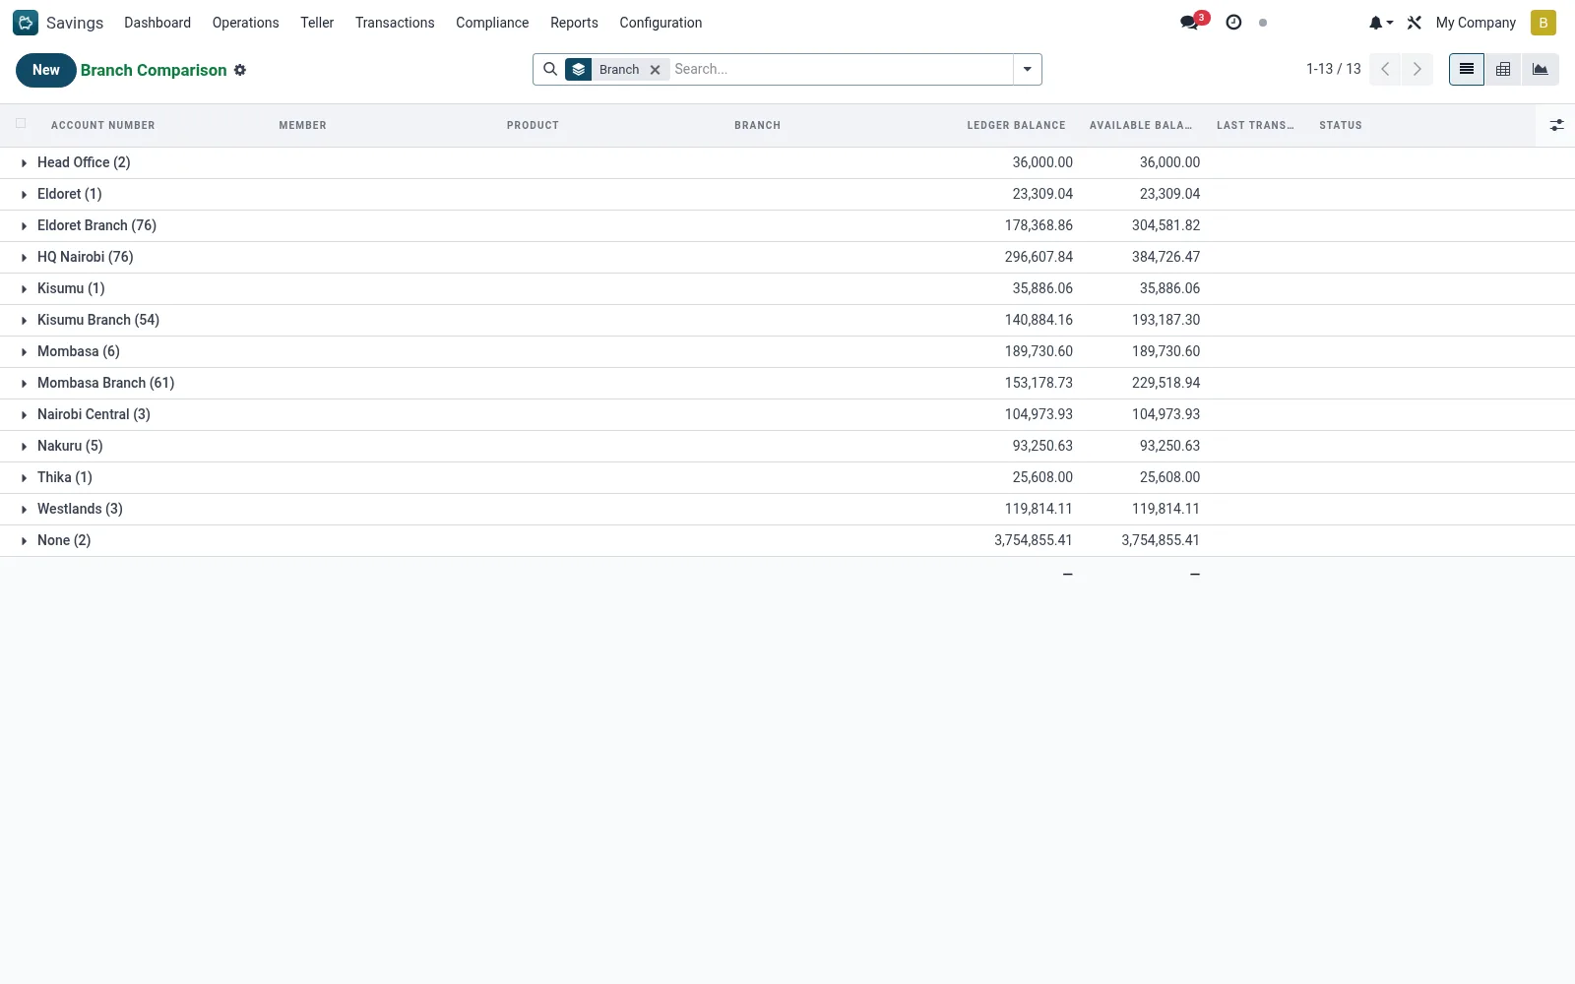This screenshot has height=984, width=1575.
Task: Open the conversations messages icon
Action: pos(1190,23)
